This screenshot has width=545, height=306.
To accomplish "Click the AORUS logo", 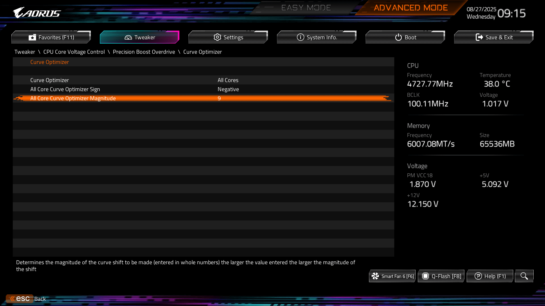I will [x=37, y=13].
